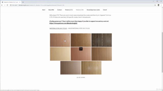Click the vertical page scrollbar thumb
Image resolution: width=163 pixels, height=91 pixels.
coord(162,52)
